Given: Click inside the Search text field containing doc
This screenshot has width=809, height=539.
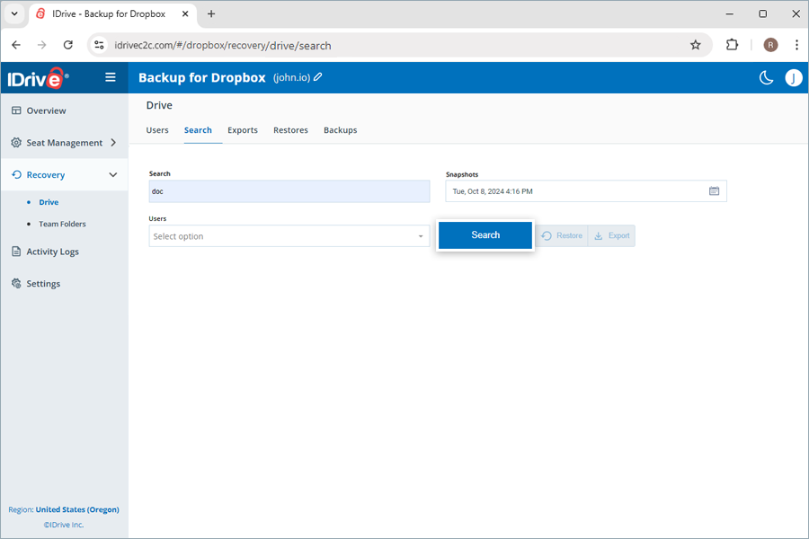Looking at the screenshot, I should 288,190.
